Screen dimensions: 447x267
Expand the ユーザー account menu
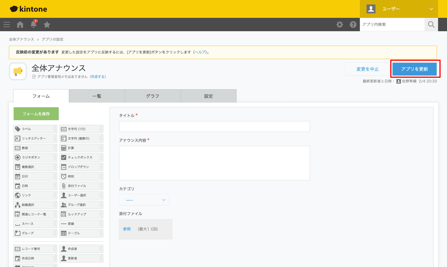pyautogui.click(x=400, y=9)
